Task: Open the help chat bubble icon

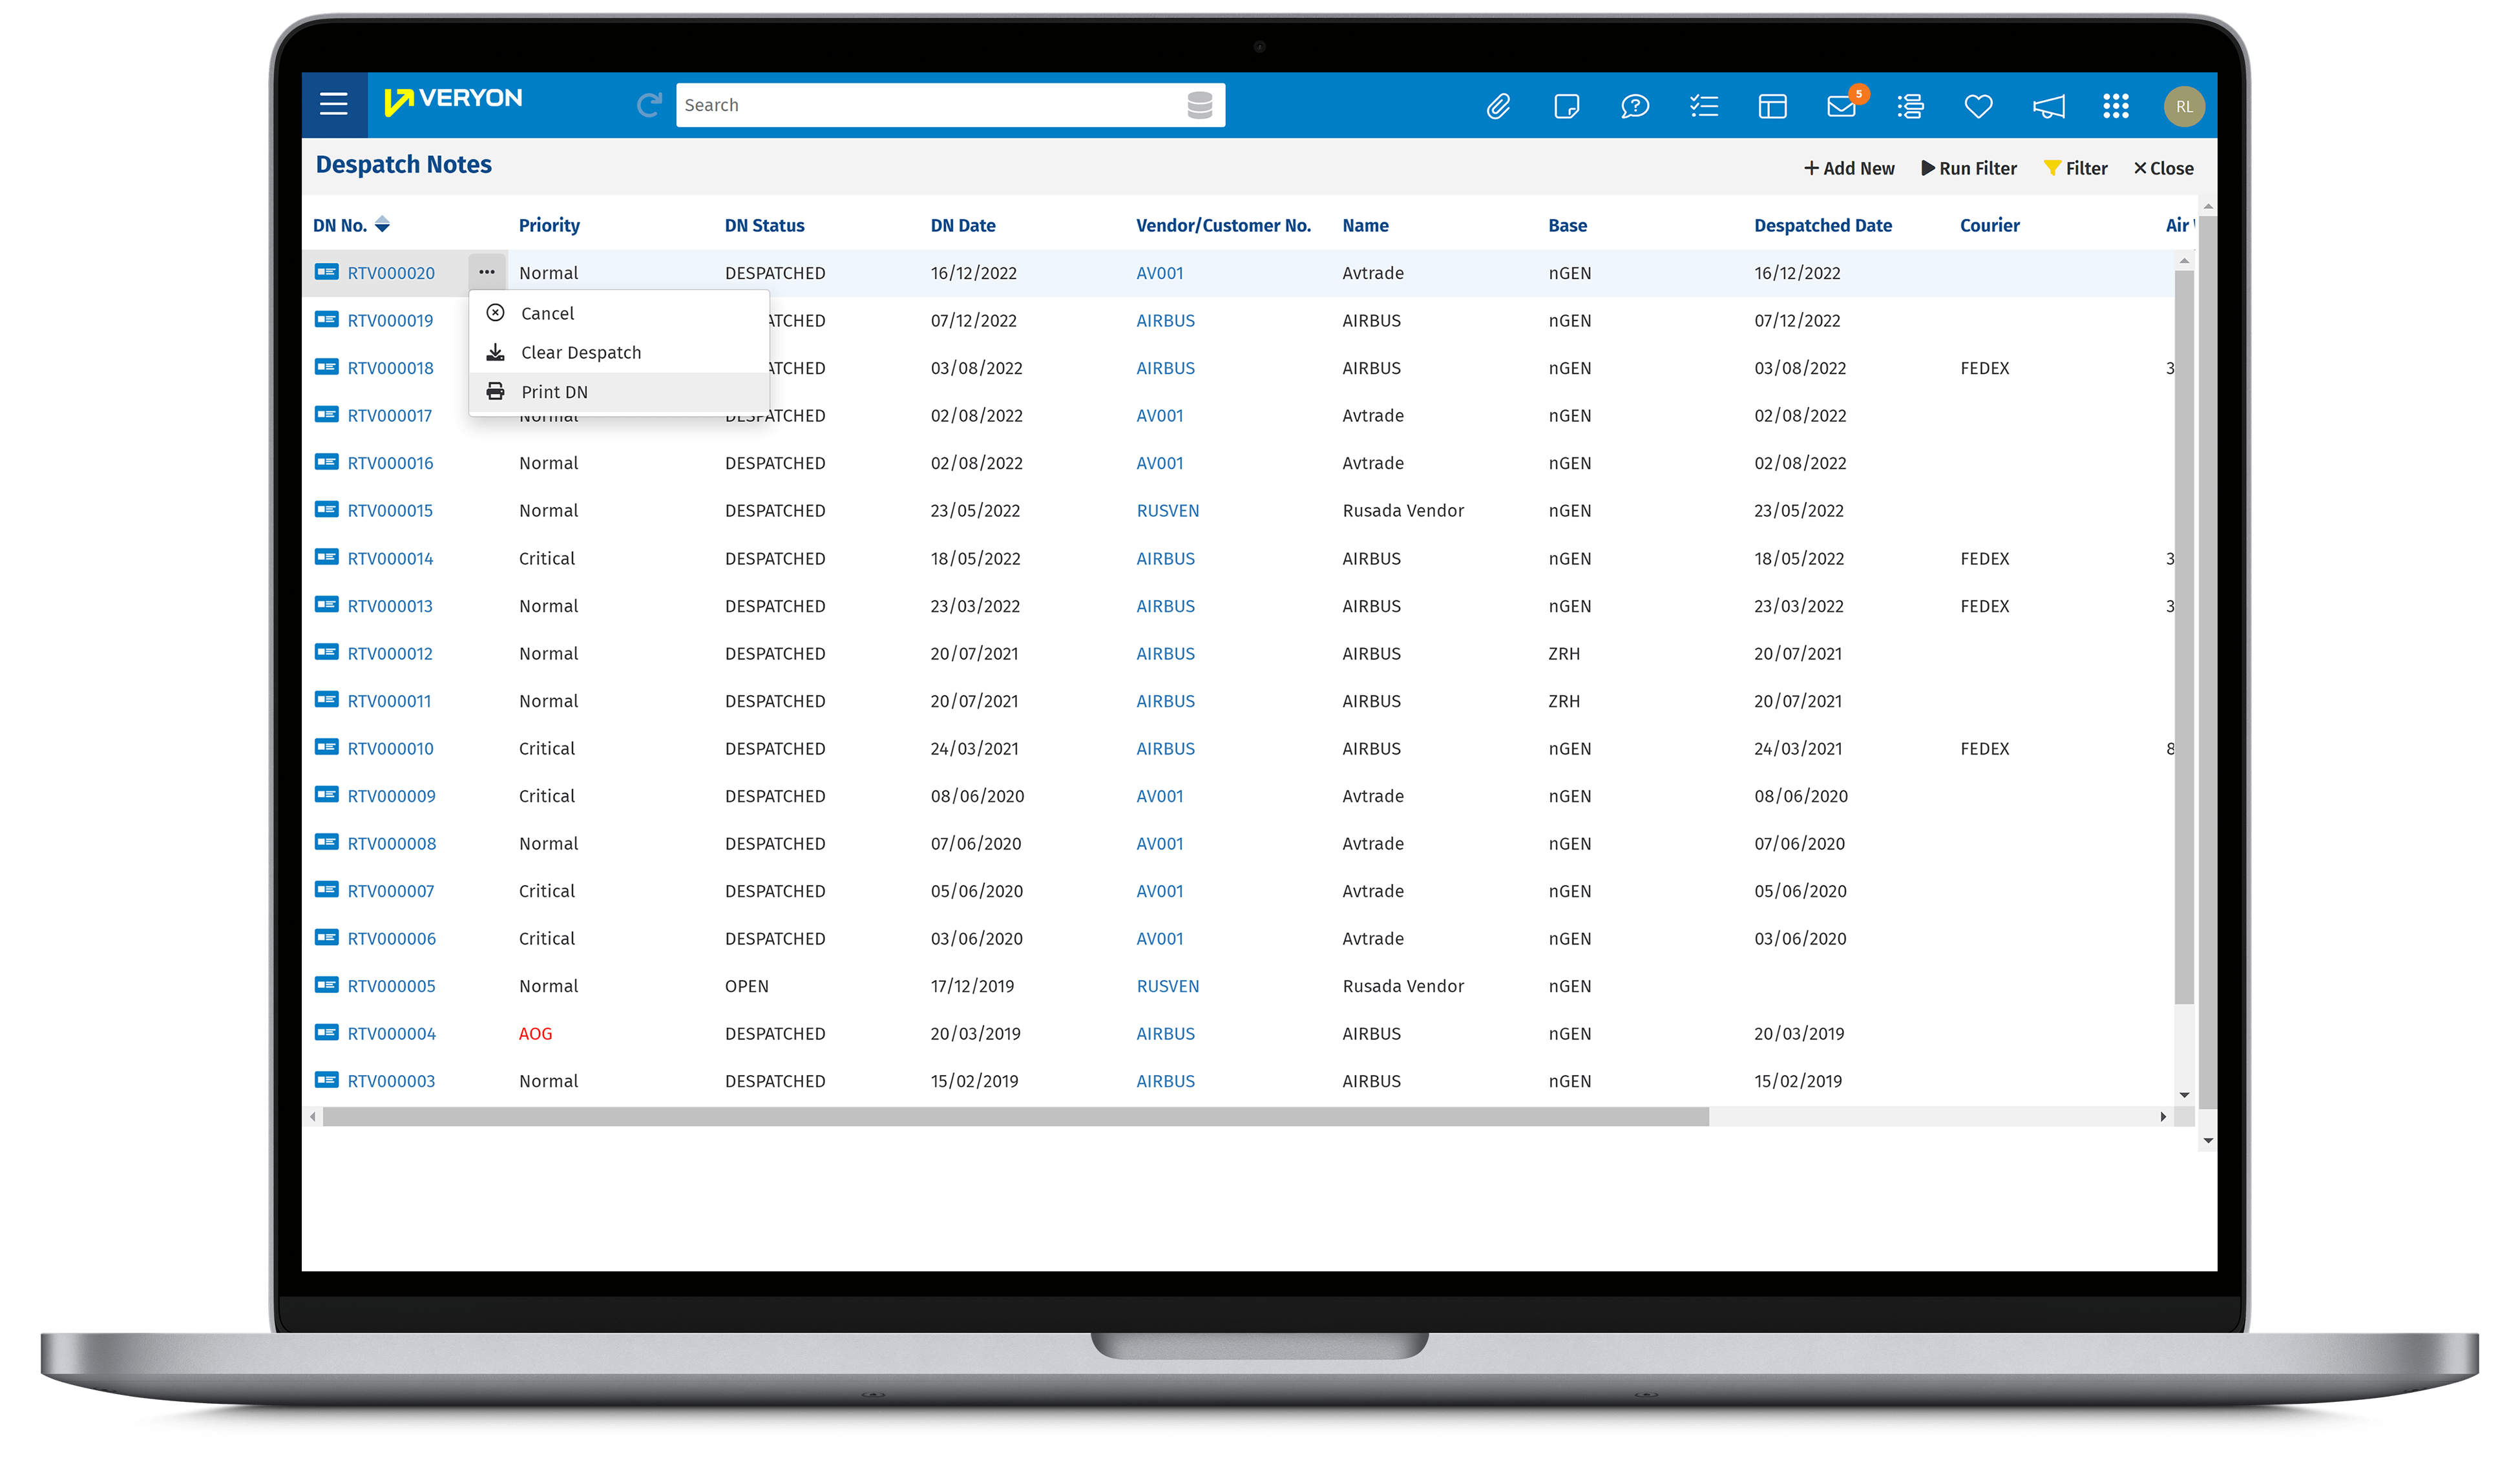Action: 1635,105
